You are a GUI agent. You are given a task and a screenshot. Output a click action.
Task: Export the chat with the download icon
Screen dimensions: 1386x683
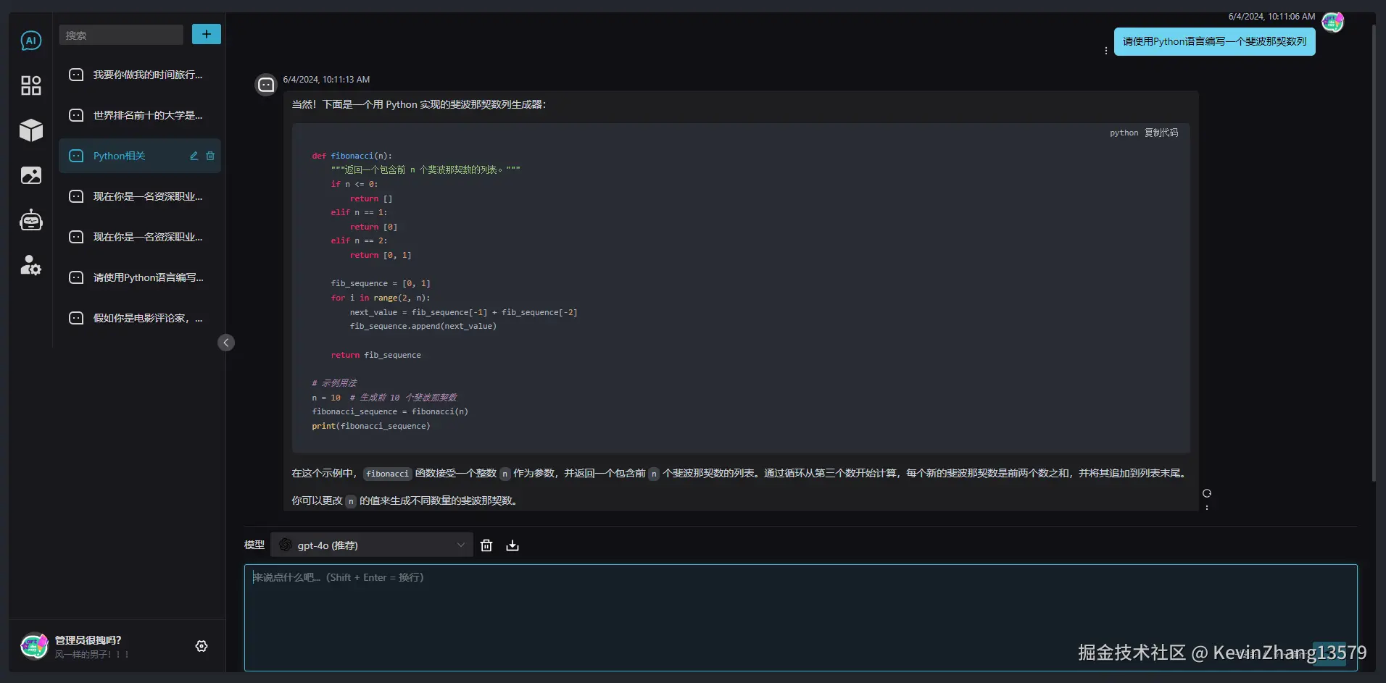513,545
